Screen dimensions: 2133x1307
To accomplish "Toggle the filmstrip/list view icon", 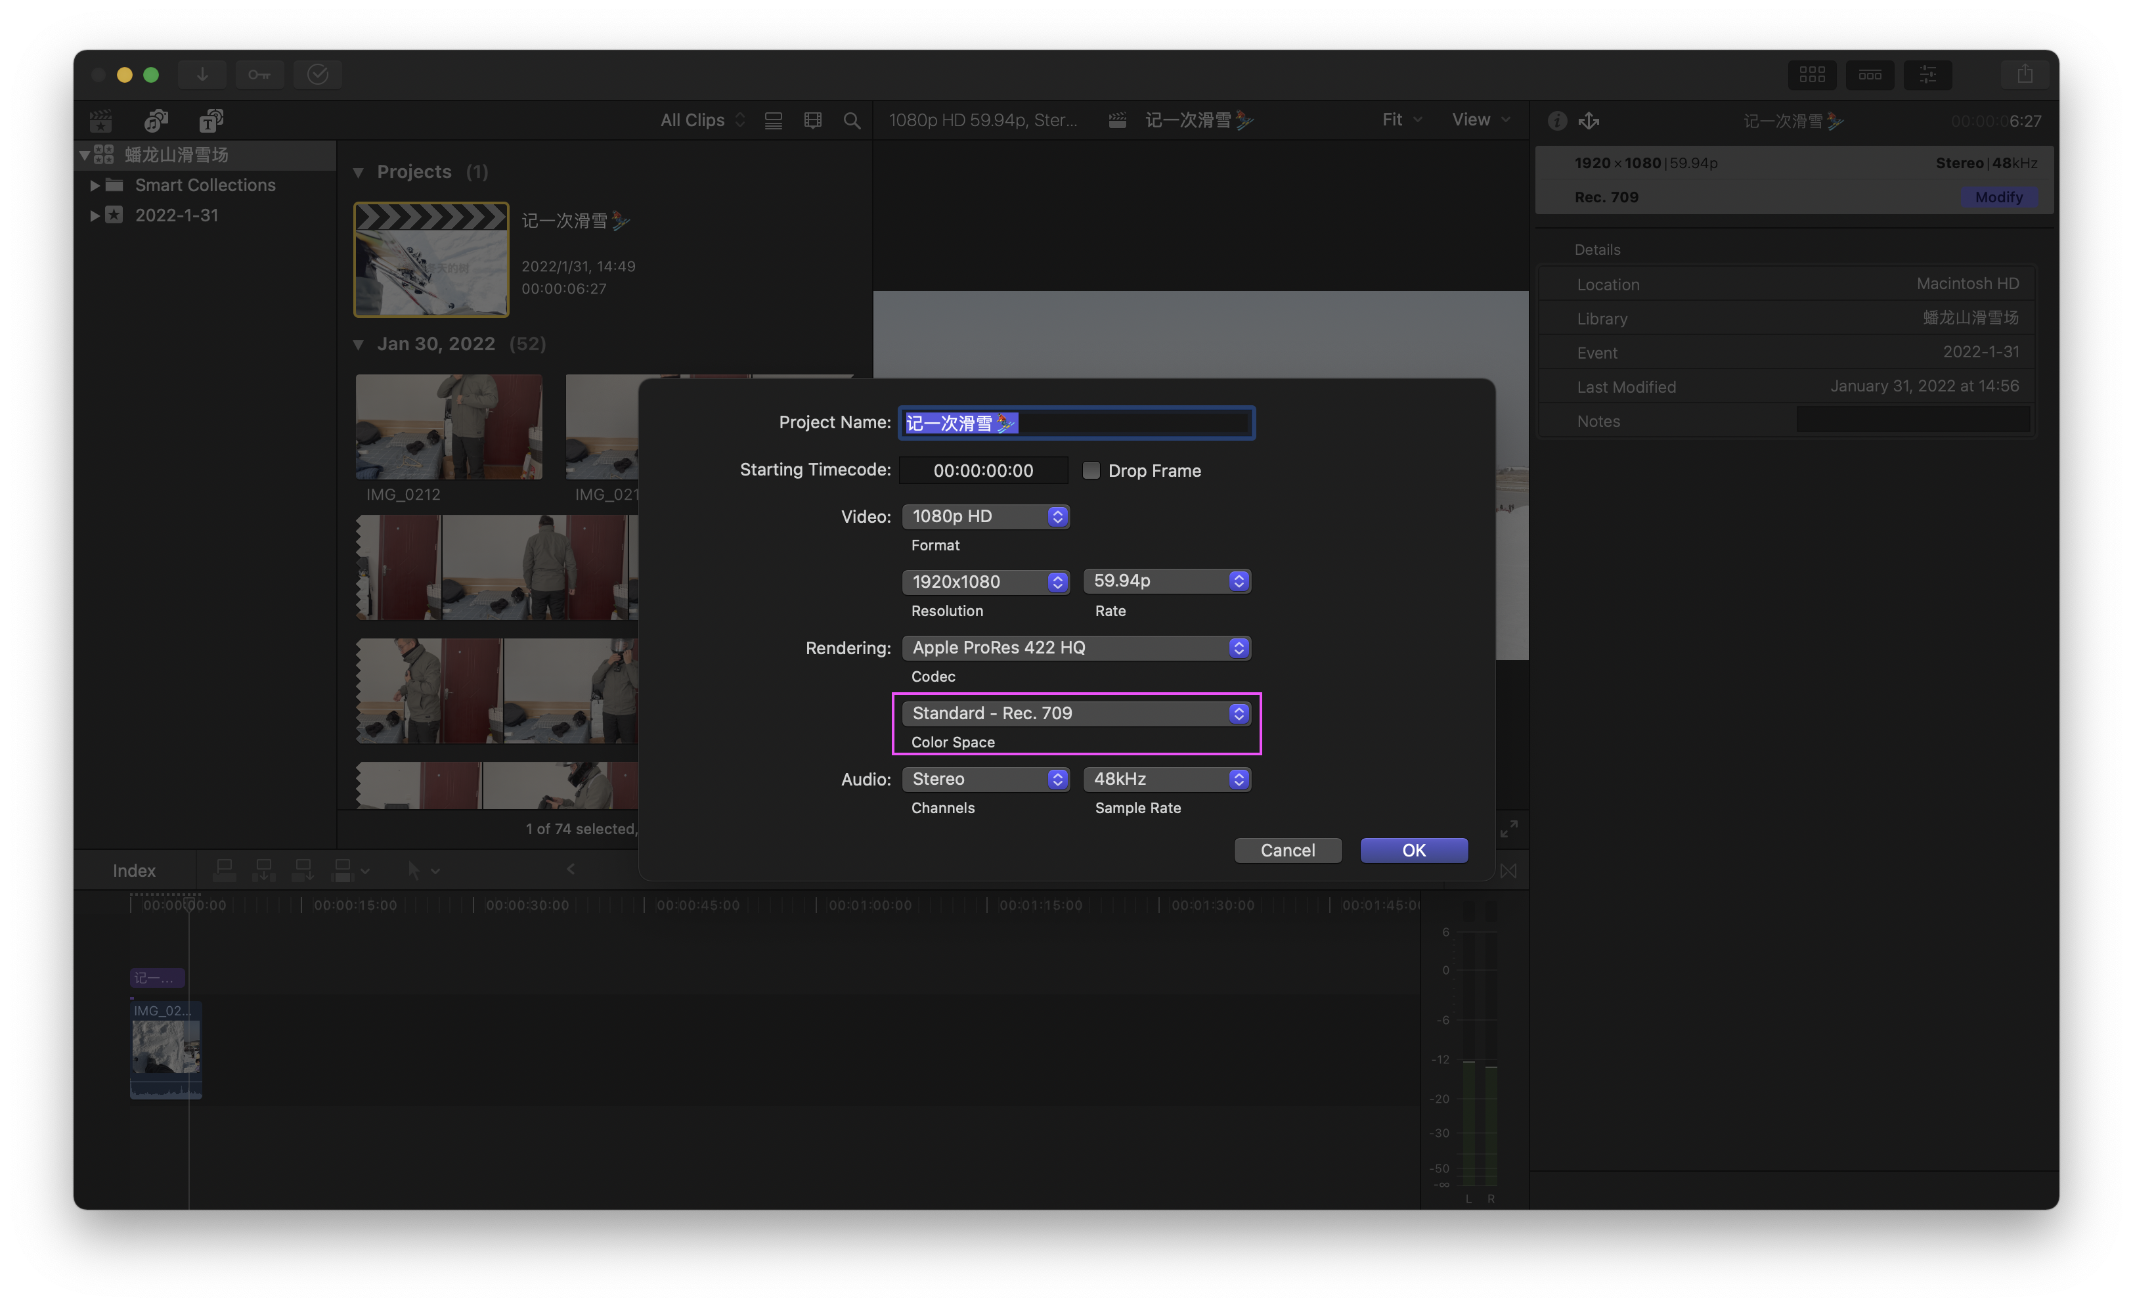I will tap(773, 120).
